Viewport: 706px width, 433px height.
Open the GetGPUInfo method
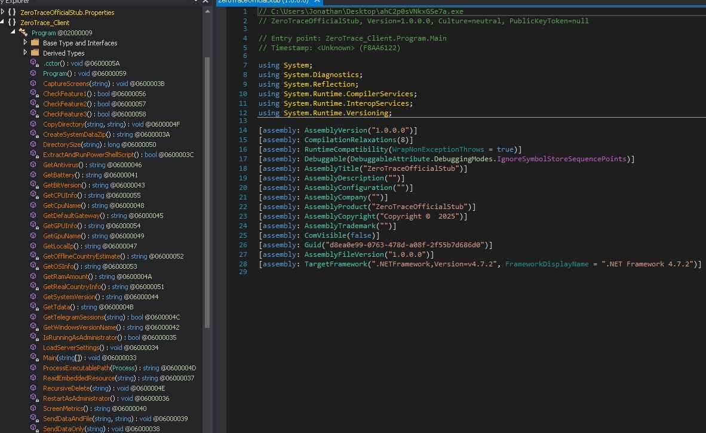[91, 226]
